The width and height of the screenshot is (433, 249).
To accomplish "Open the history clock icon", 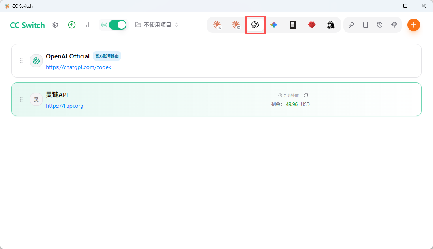I will pyautogui.click(x=380, y=25).
